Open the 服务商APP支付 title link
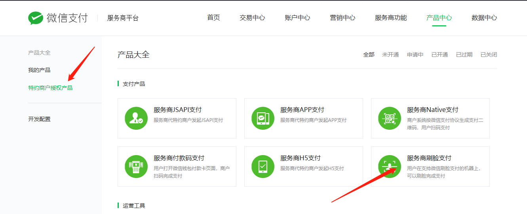527x214 pixels. pos(302,110)
